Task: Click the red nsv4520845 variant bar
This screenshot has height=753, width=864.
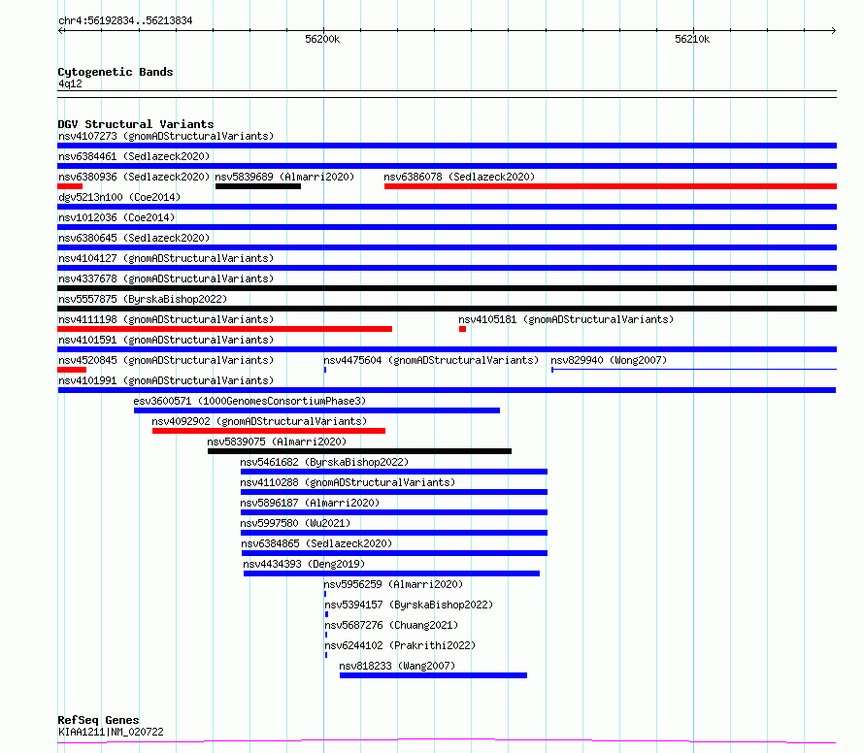Action: point(72,370)
